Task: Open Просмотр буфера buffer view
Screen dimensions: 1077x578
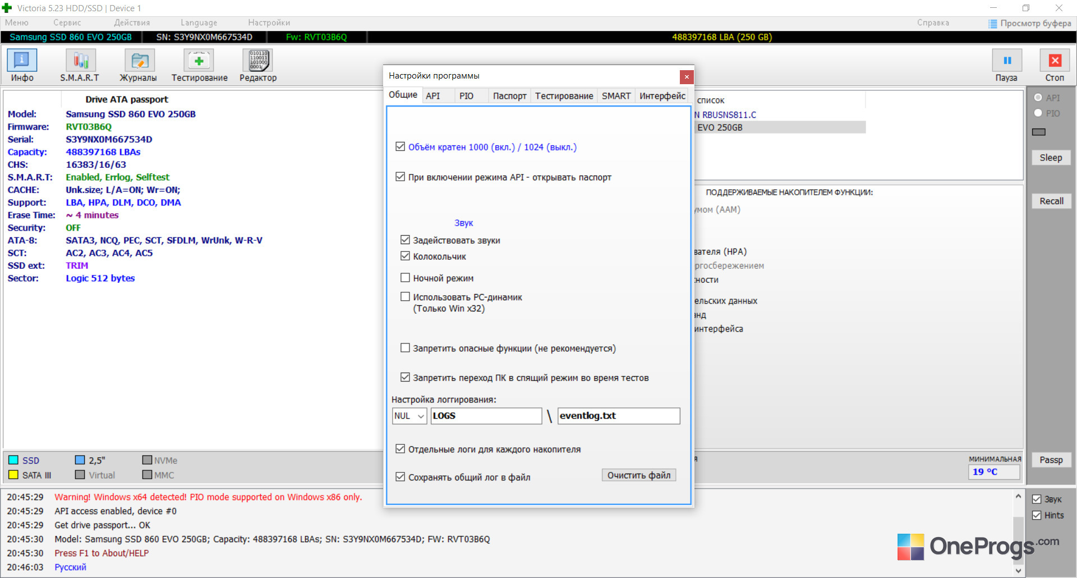Action: (x=1029, y=23)
